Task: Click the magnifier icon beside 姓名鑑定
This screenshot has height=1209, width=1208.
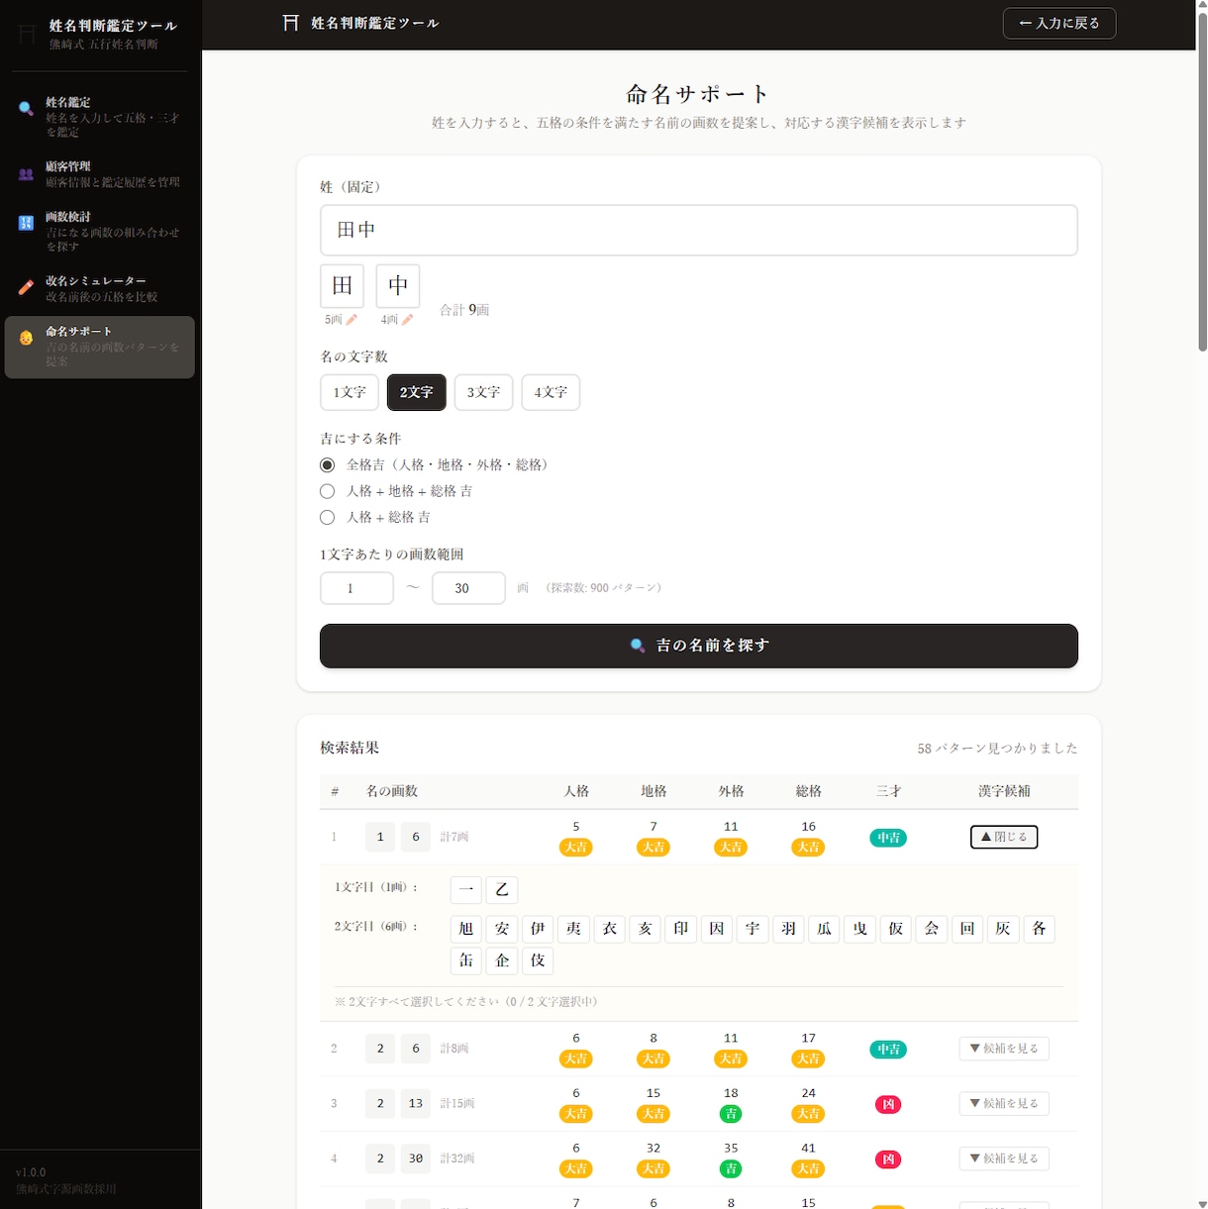Action: click(x=26, y=109)
